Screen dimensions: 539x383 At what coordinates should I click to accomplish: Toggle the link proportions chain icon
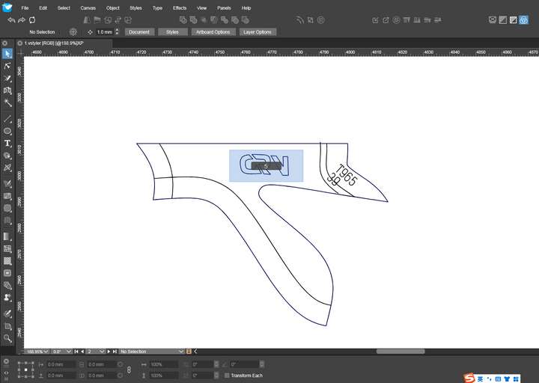click(129, 370)
